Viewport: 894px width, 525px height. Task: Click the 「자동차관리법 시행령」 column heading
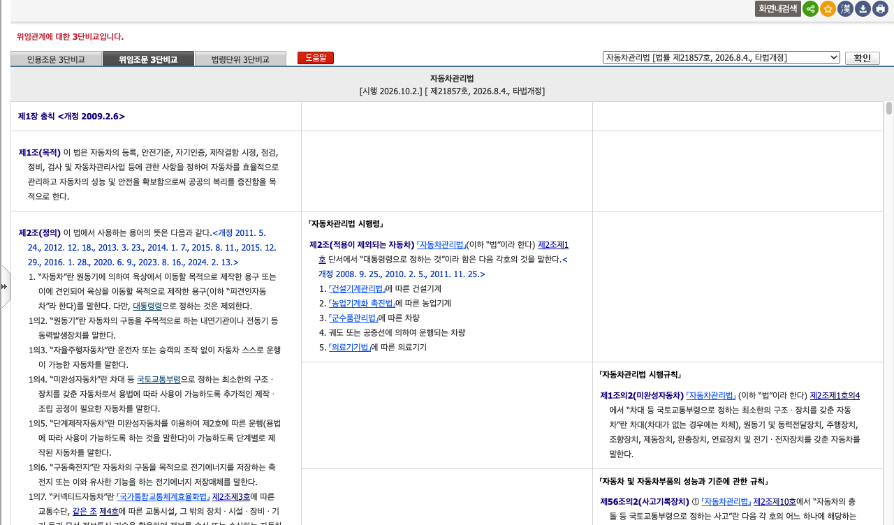[346, 224]
